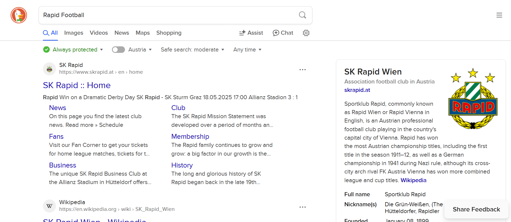Click the green protection checkmark icon

pyautogui.click(x=46, y=50)
